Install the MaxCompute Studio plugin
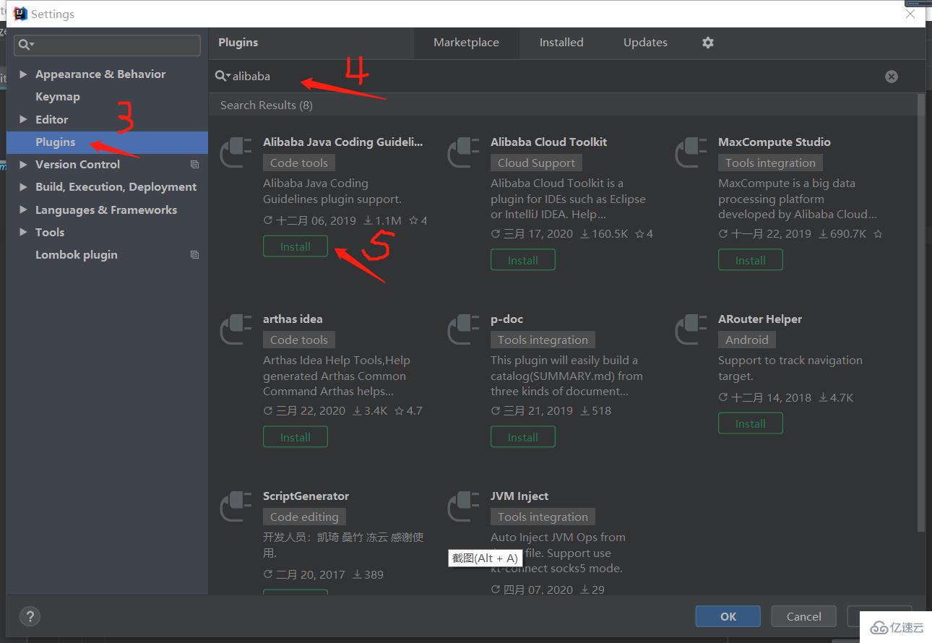 click(x=751, y=261)
